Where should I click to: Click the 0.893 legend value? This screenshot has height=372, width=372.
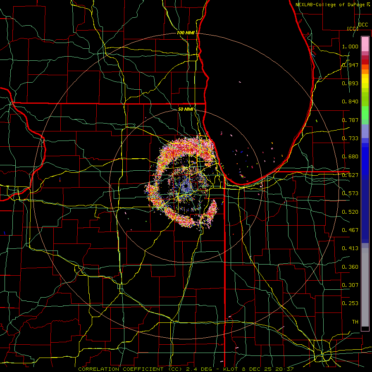[x=350, y=83]
